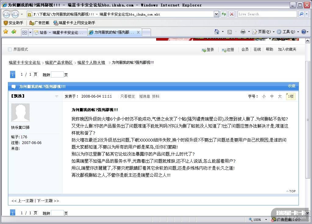Expand the Home button dropdown arrow
Viewport: 312px width, 224px height.
(223, 32)
